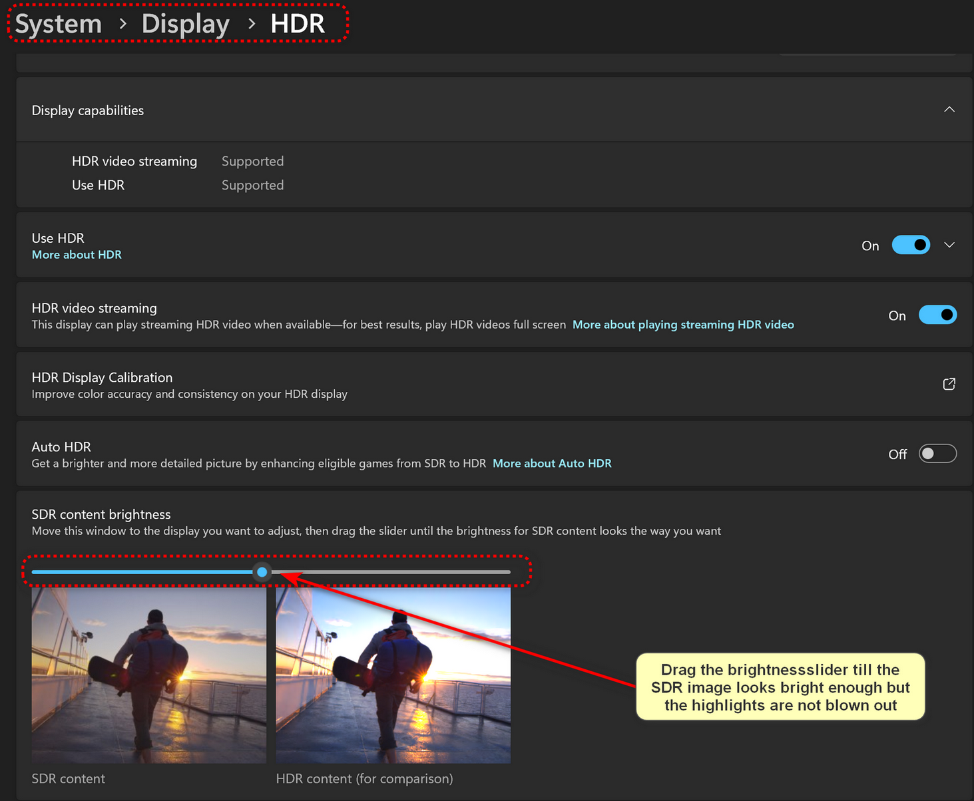The height and width of the screenshot is (801, 974).
Task: Click the HDR breadcrumb page title
Action: coord(297,24)
